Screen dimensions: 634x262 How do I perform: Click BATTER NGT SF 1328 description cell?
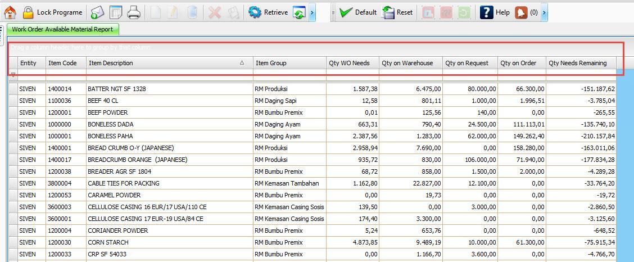click(170, 89)
